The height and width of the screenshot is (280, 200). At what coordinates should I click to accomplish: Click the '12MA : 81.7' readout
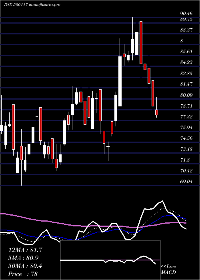(x=25, y=250)
